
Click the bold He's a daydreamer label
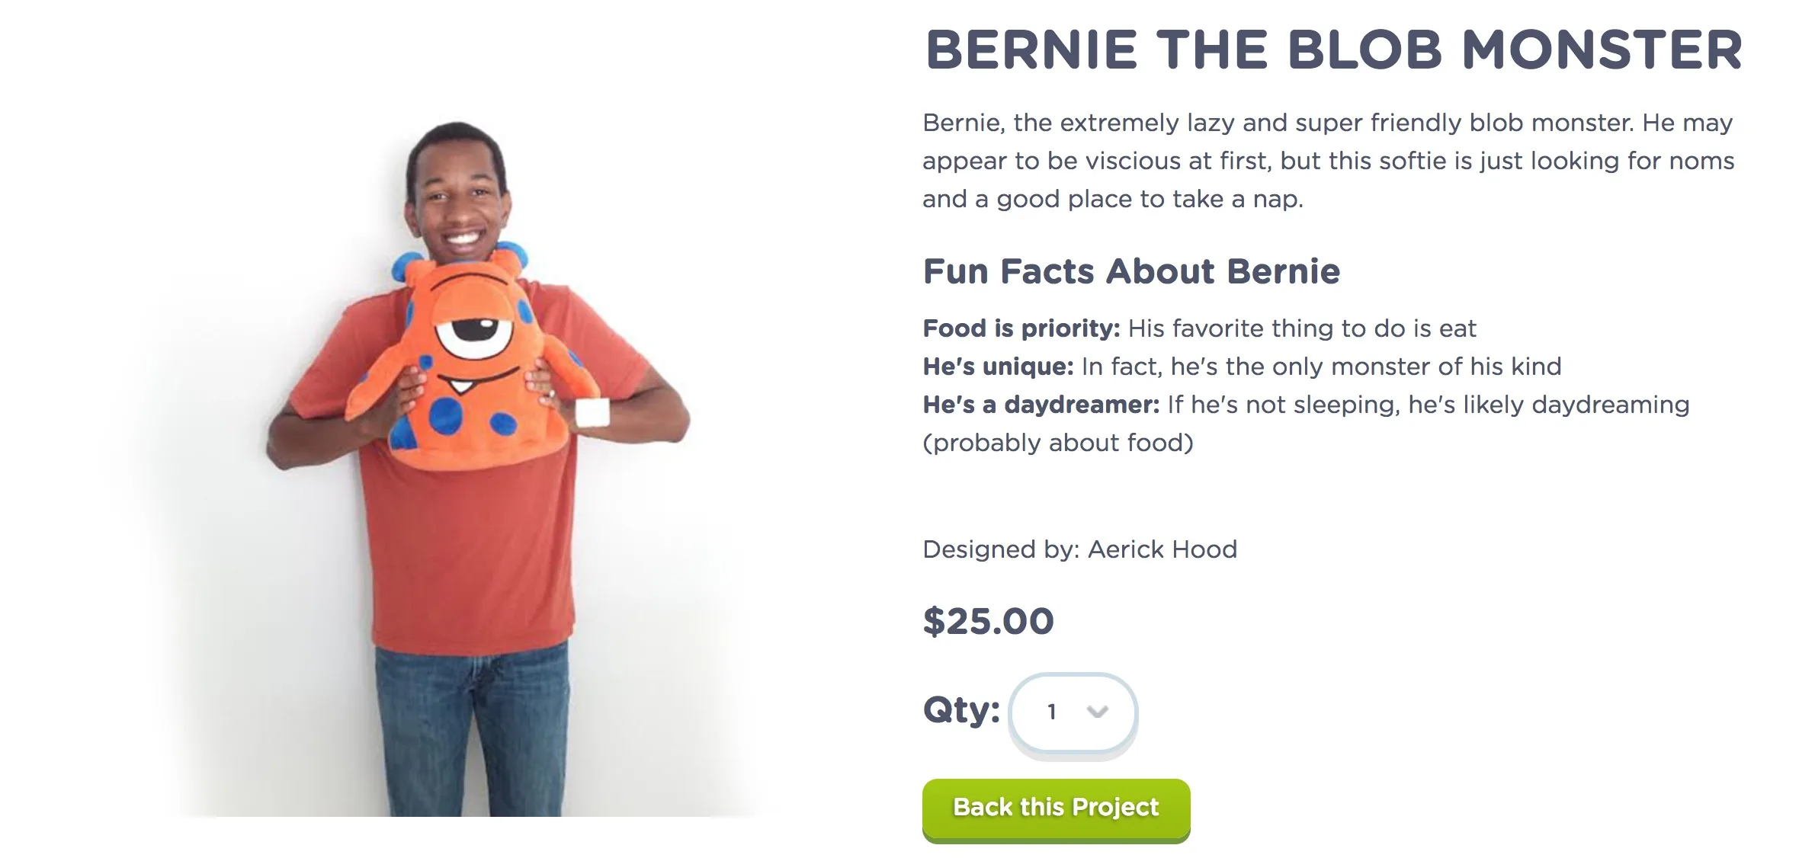pos(1041,405)
